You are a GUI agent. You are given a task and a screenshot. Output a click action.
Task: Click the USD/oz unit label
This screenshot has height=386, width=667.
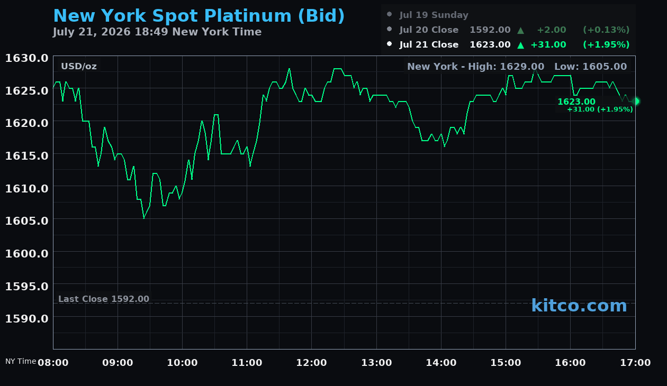(x=79, y=66)
